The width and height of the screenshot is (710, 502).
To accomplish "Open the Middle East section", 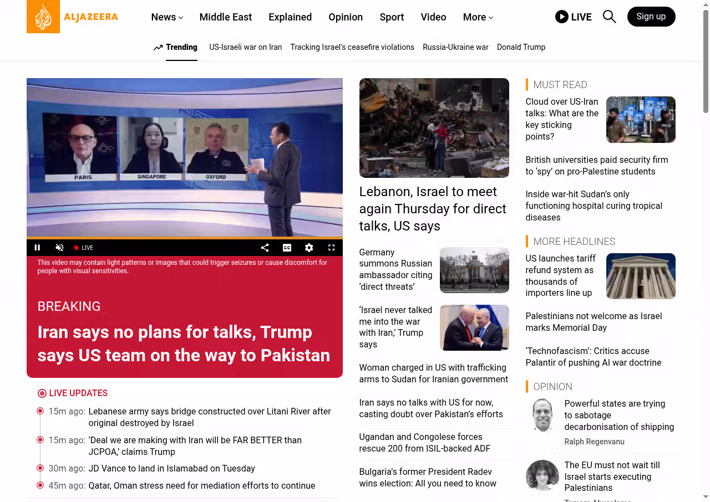I will [225, 17].
